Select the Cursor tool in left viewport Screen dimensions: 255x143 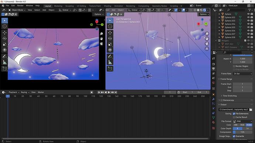(4, 26)
